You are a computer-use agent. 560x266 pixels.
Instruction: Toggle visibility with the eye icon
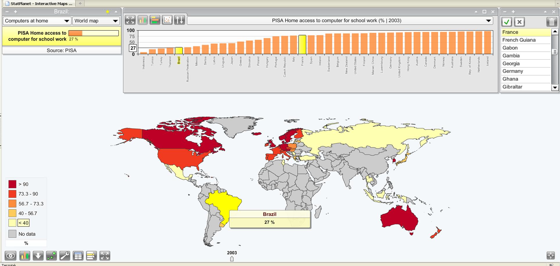11,256
